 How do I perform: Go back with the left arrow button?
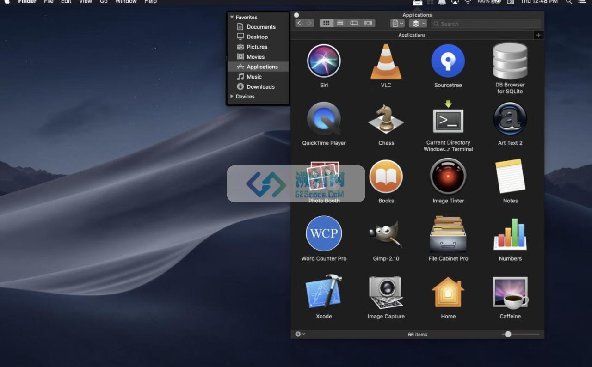click(x=300, y=23)
